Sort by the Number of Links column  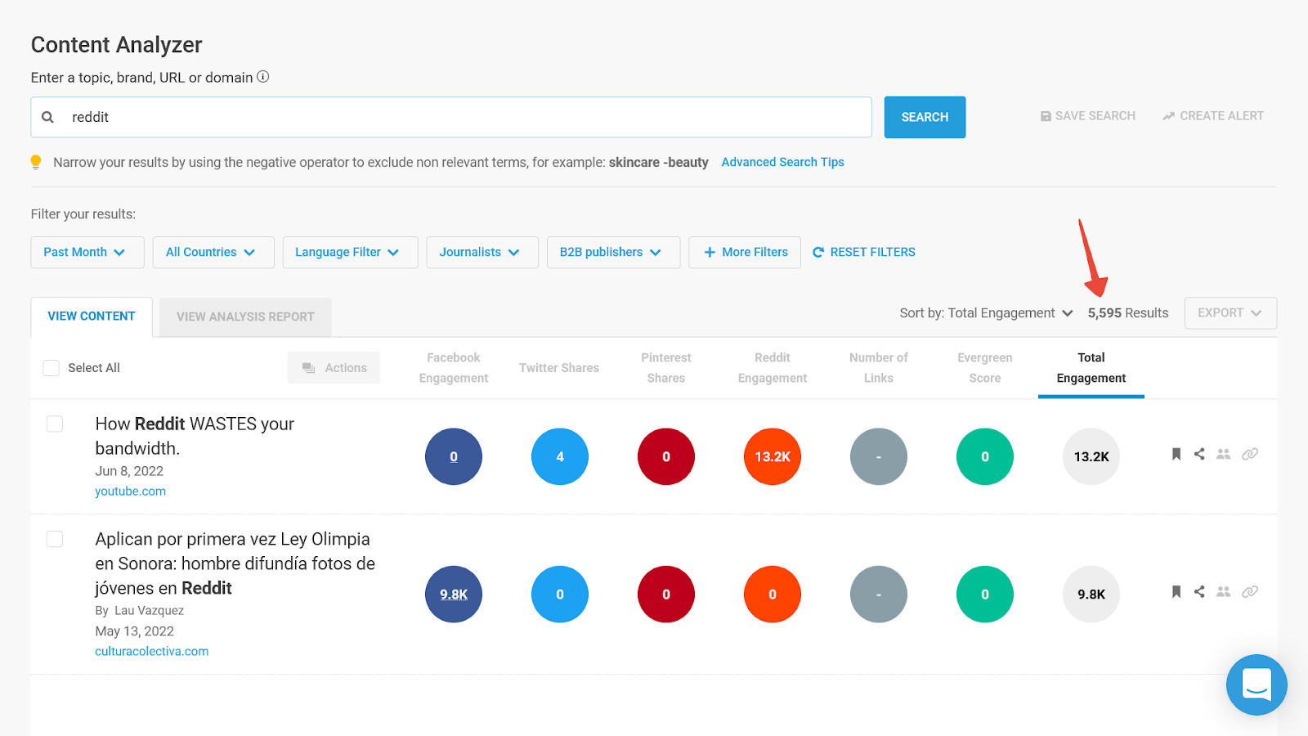tap(879, 368)
